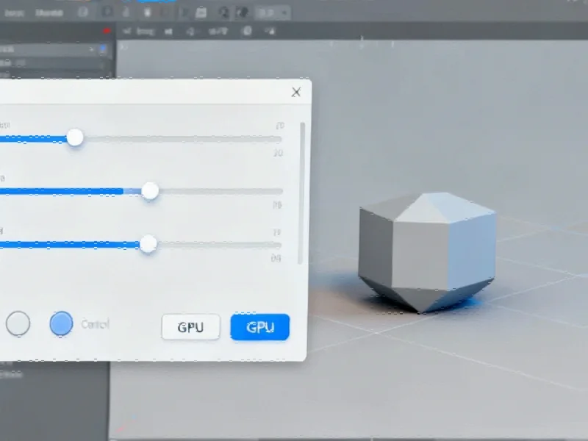
Task: Expand the arrow beside the blue checkbox in the left panel
Action: 92,49
